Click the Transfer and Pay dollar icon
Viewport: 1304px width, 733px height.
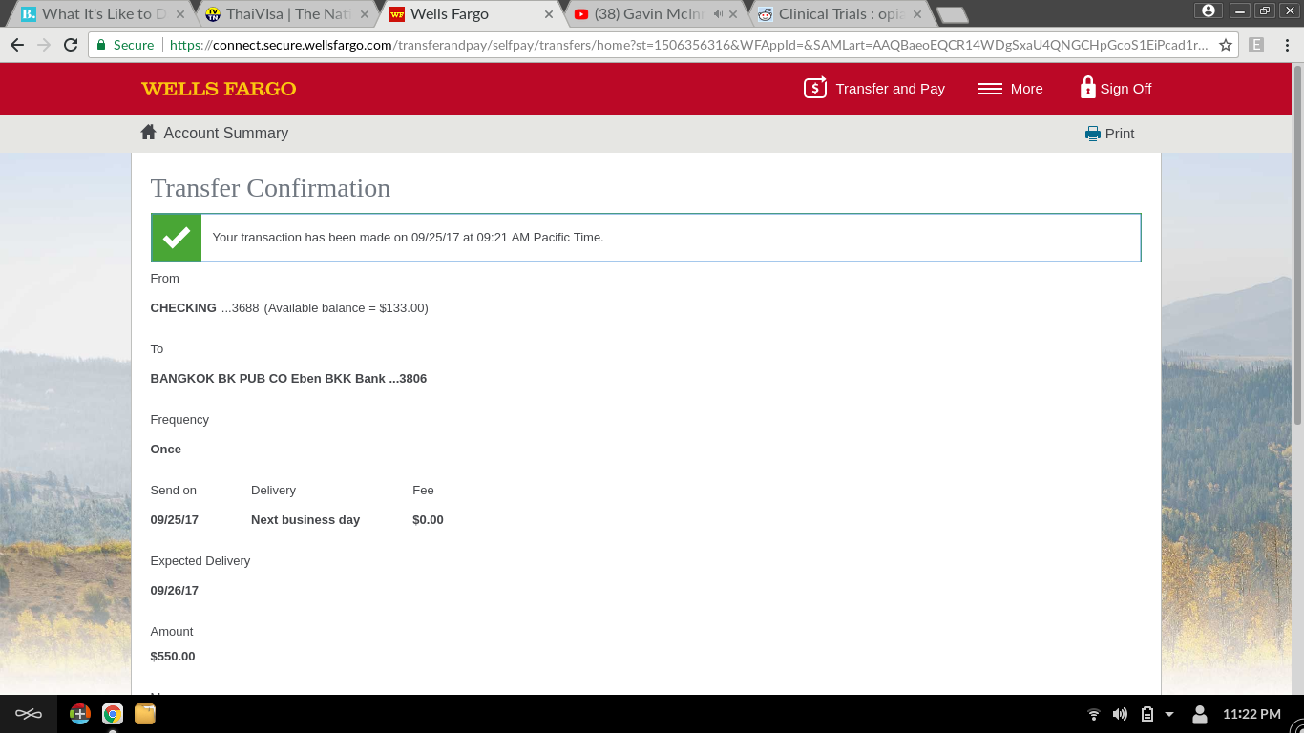[x=815, y=88]
